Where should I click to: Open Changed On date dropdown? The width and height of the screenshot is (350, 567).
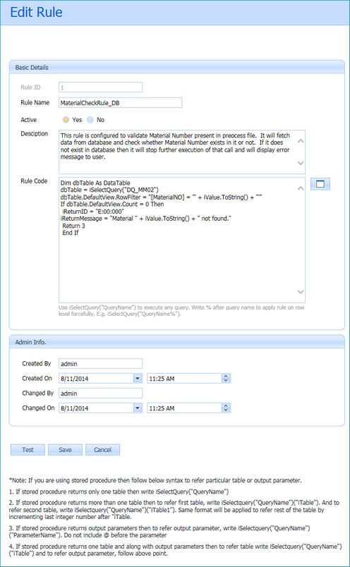click(x=138, y=408)
